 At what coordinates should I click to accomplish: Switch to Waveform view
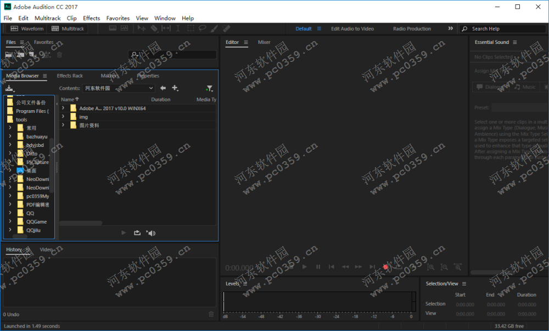(x=27, y=28)
